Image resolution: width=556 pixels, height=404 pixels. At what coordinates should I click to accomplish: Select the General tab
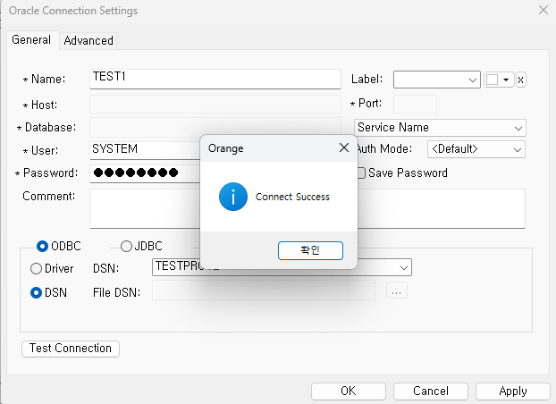[x=31, y=39]
